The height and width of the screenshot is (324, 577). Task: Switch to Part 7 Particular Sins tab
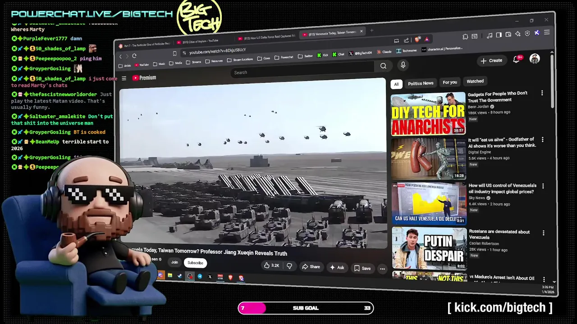click(144, 45)
